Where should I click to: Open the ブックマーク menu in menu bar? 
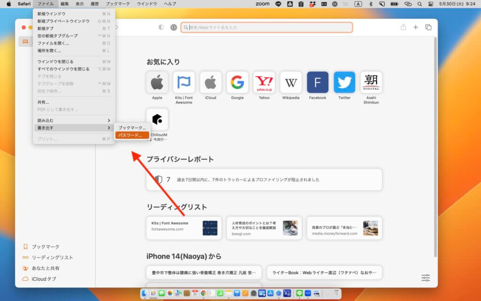tap(117, 4)
